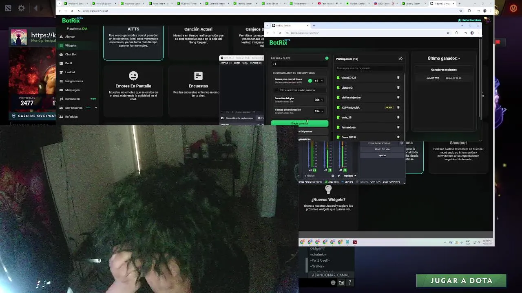The width and height of the screenshot is (522, 293).
Task: Delete participant oldfoxalejandro
Action: tap(398, 98)
